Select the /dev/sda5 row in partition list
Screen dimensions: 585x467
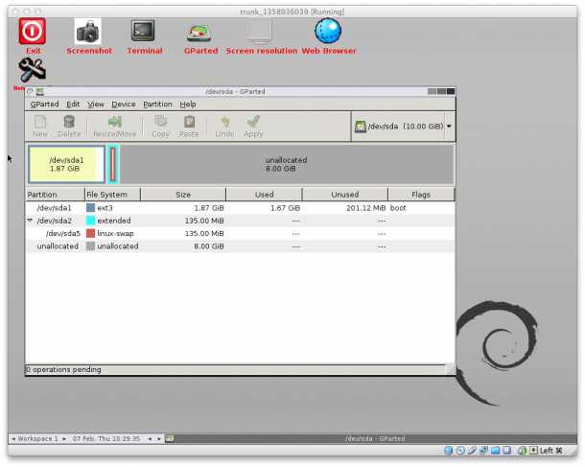241,234
